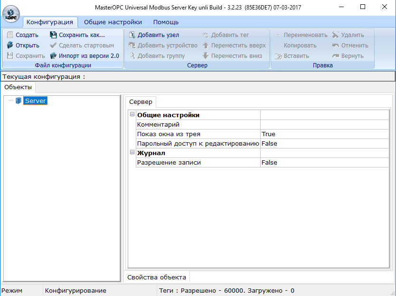
Task: Toggle the Показ окна из трея True value
Action: [324, 134]
